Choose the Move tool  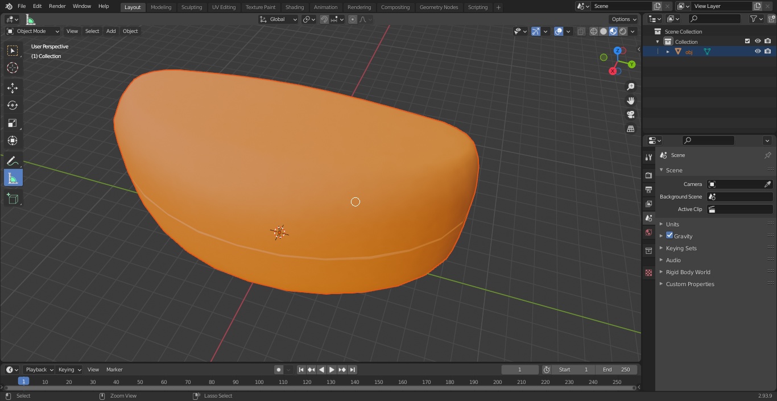point(13,88)
